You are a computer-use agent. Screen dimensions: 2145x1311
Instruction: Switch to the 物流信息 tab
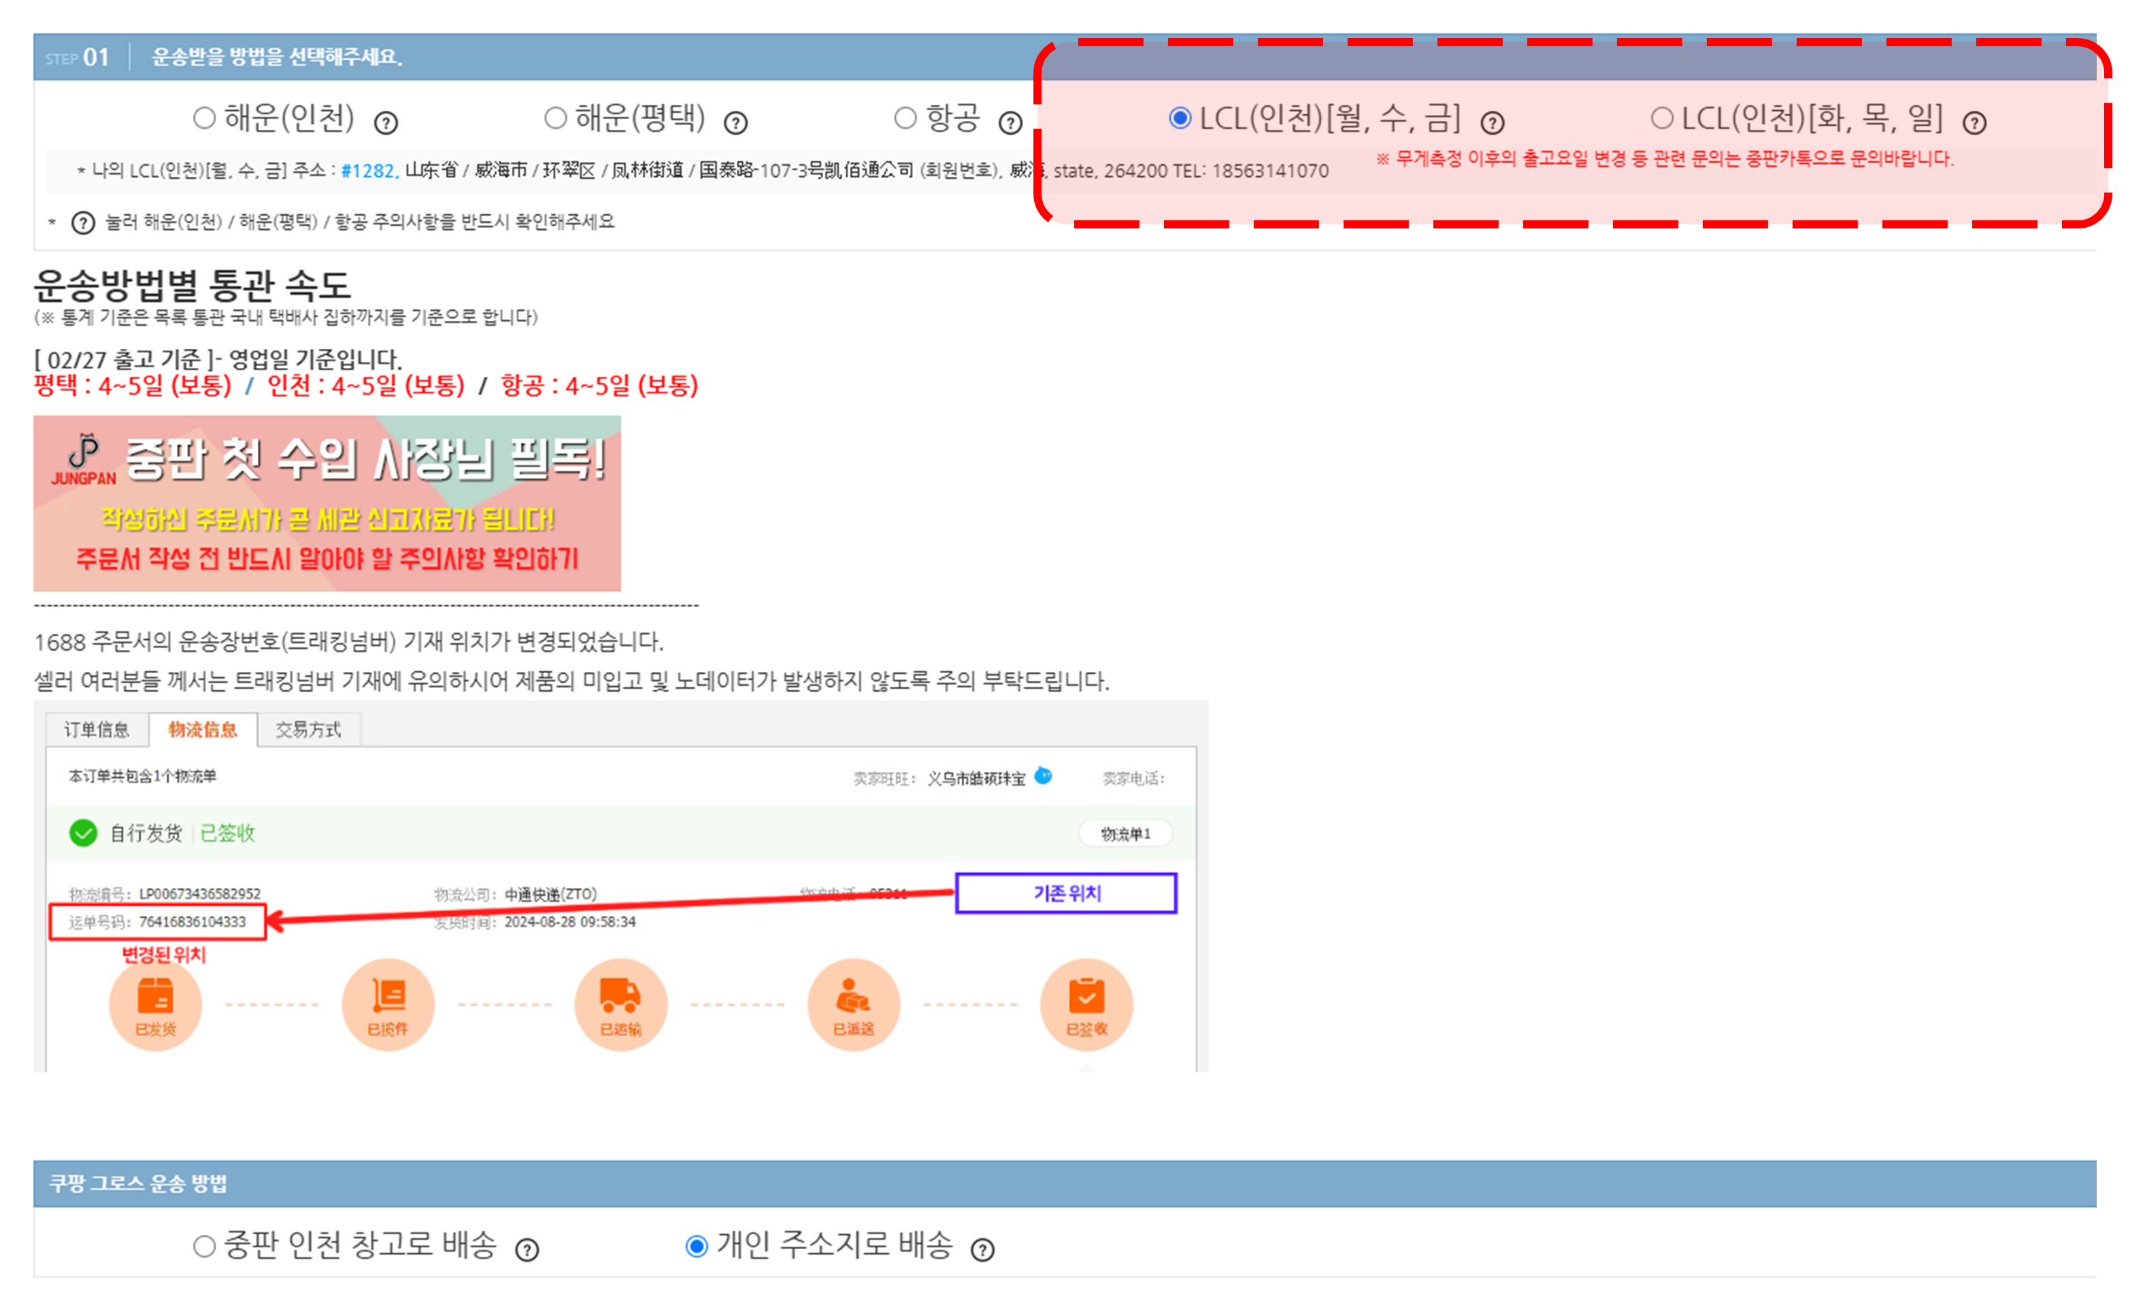[x=203, y=729]
